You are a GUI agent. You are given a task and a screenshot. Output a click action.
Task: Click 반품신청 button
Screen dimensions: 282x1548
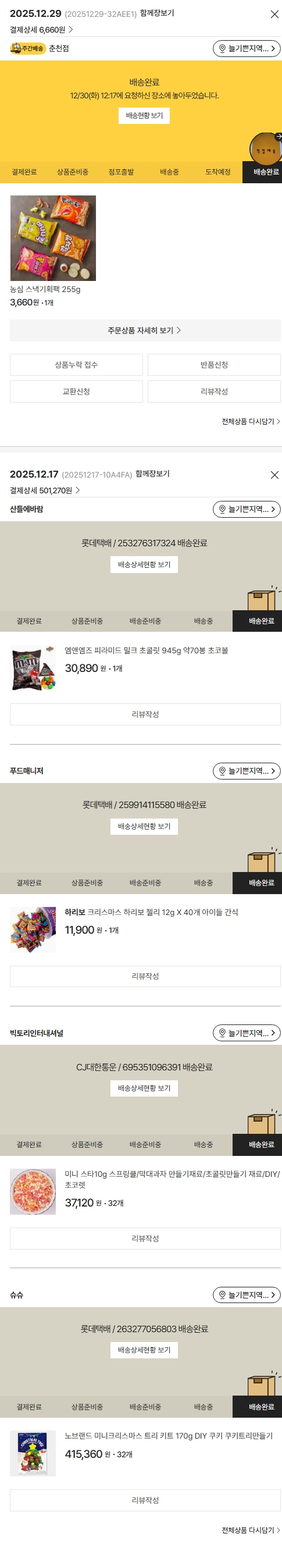click(x=214, y=365)
